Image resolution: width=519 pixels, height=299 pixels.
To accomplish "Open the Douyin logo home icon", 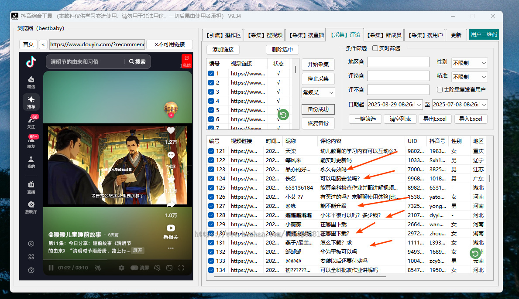I will (x=31, y=62).
